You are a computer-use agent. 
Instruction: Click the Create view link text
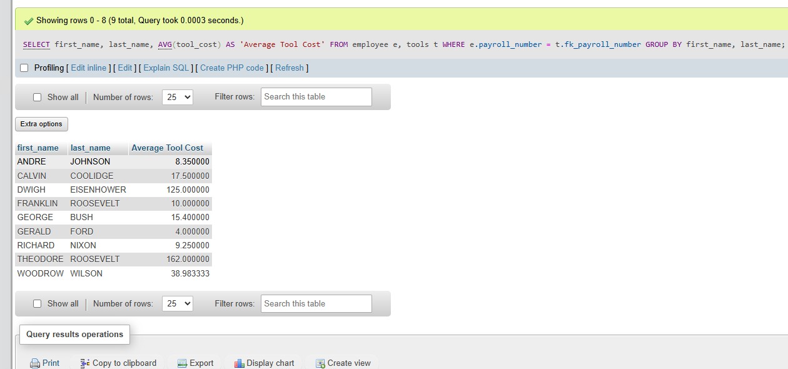click(349, 363)
